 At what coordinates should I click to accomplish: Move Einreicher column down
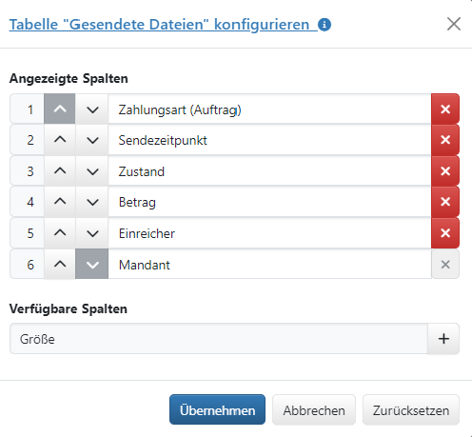click(92, 233)
